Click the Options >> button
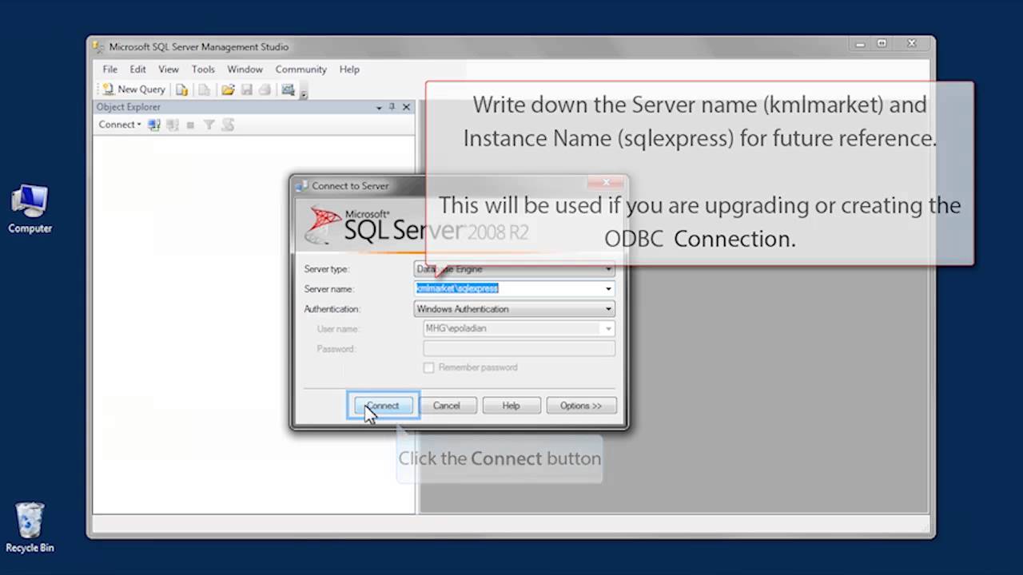 pyautogui.click(x=581, y=406)
